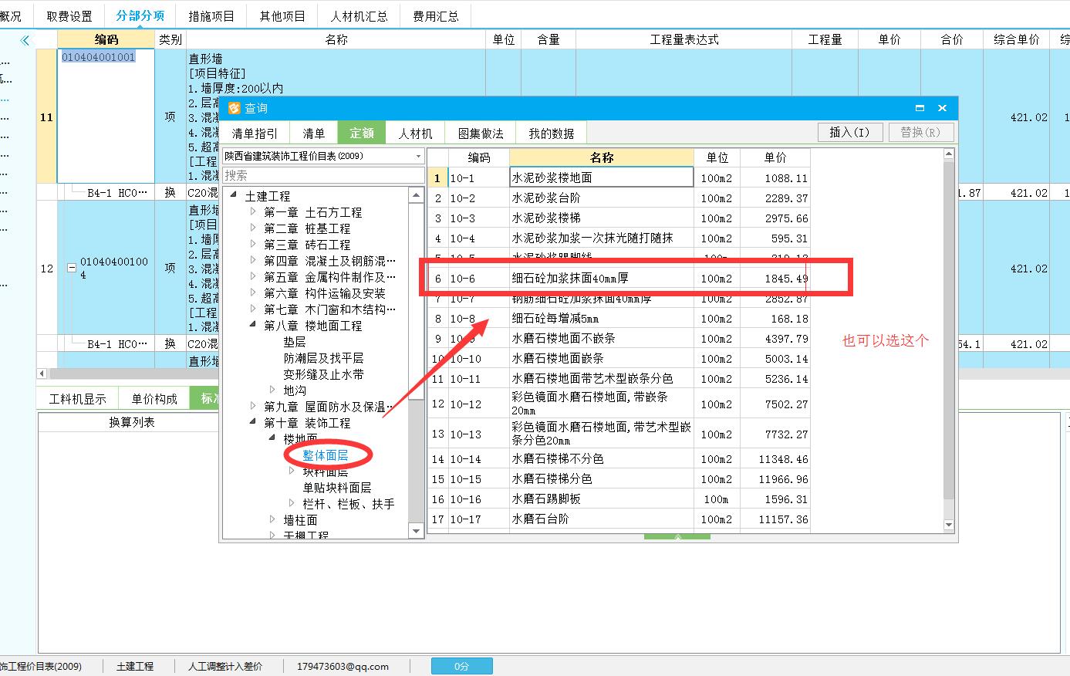Expand dialog bottom panel green handle
This screenshot has width=1070, height=676.
[677, 536]
